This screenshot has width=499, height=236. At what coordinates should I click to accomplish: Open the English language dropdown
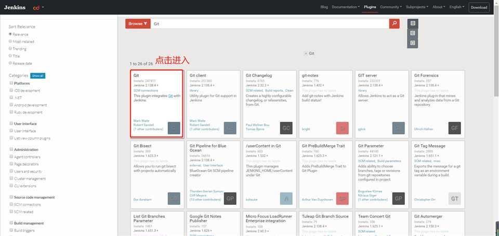tap(457, 7)
